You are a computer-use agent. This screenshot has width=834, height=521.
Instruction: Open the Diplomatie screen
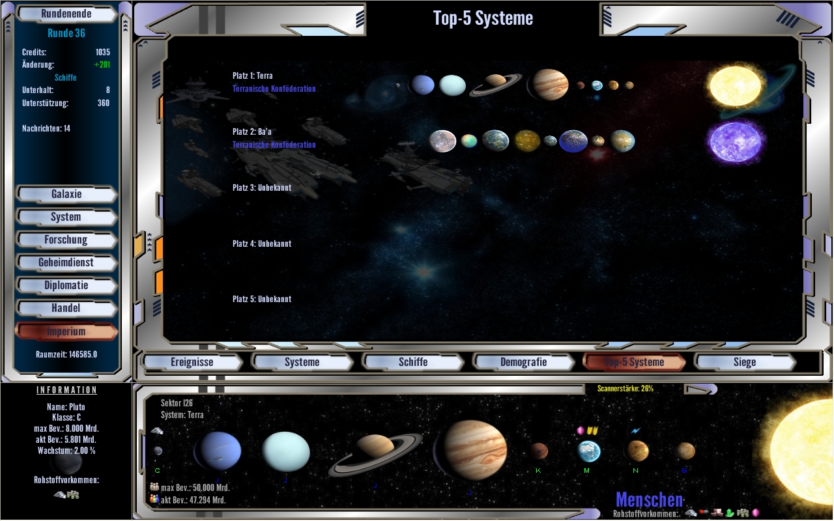coord(66,285)
